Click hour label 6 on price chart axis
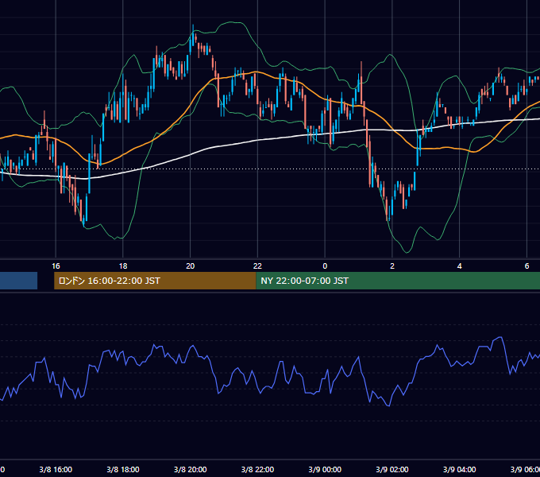This screenshot has width=540, height=477. 526,266
